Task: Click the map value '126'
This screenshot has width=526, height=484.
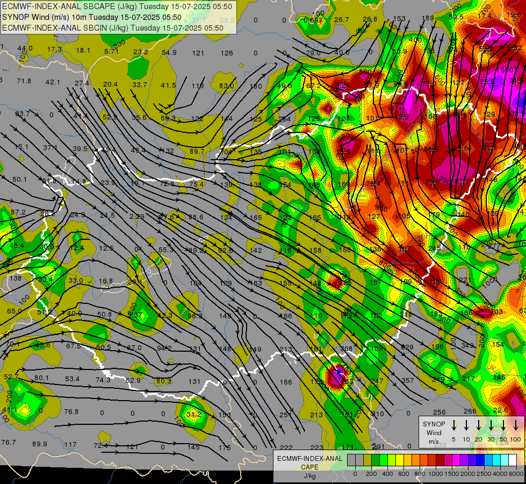Action: point(227,53)
